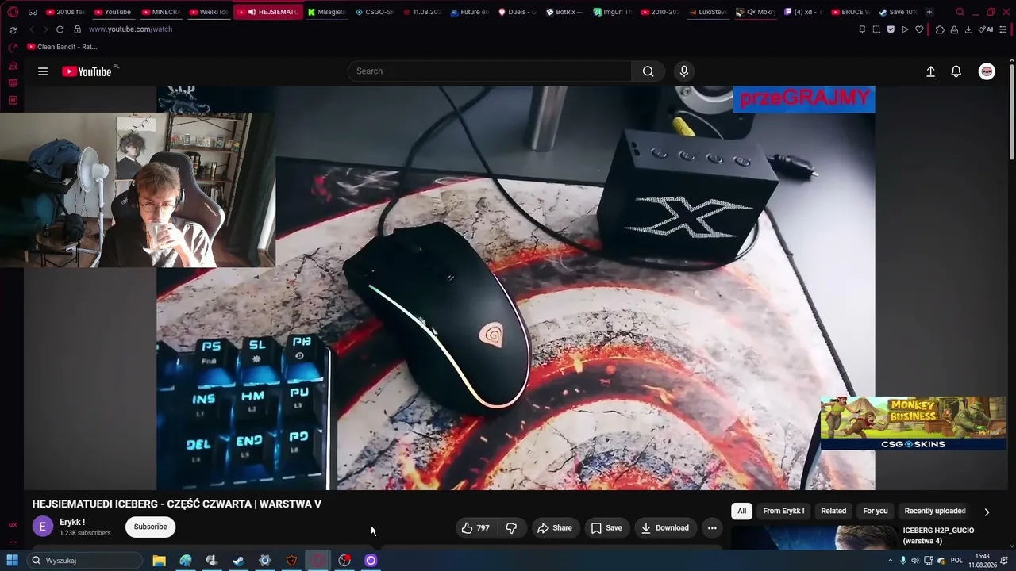Go back to the previous page
The width and height of the screenshot is (1016, 571).
point(31,29)
